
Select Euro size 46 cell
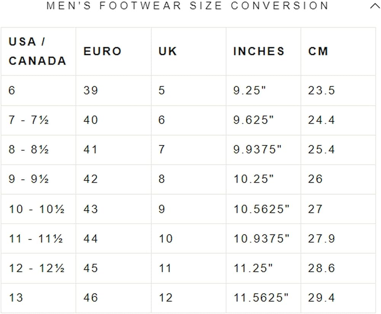91,298
